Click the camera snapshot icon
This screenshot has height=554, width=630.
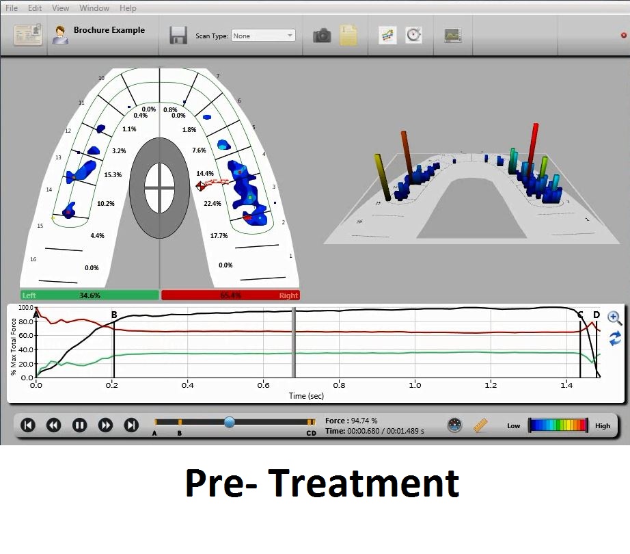click(x=323, y=36)
